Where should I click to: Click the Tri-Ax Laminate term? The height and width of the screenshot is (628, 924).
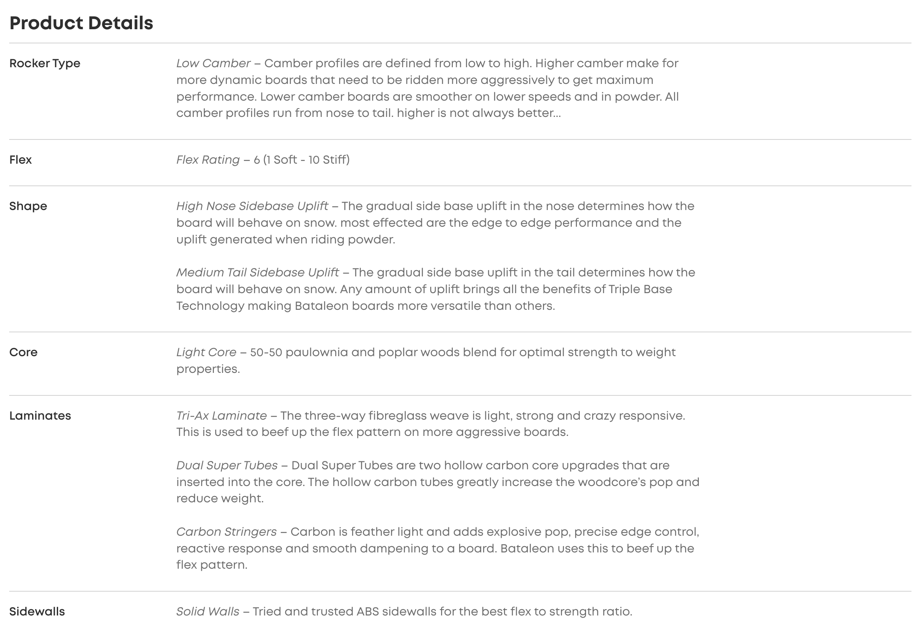[221, 416]
